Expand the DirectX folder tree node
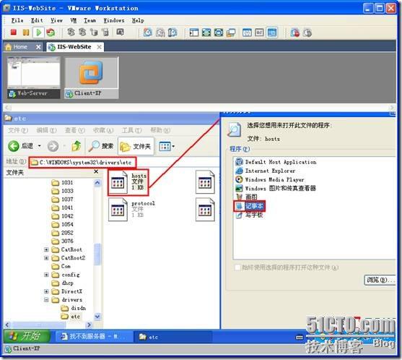The image size is (402, 360). coord(46,291)
